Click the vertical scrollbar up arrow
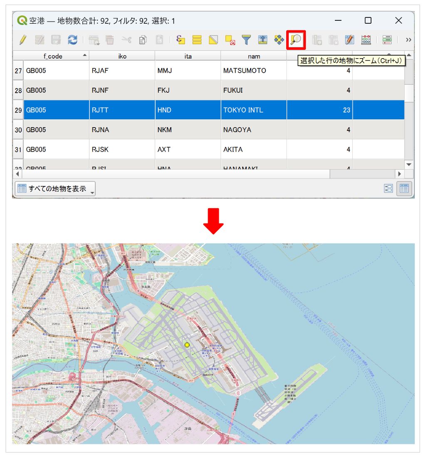Screen dimensions: 426x458 [x=409, y=55]
